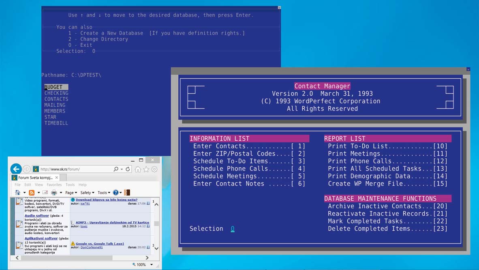Click the vertical scrollbar down arrow
This screenshot has width=479, height=270.
(x=156, y=248)
